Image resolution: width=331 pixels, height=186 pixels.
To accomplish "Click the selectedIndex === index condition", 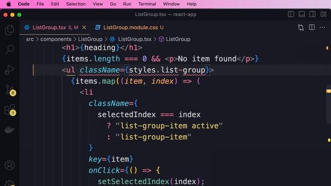I will click(x=149, y=115).
